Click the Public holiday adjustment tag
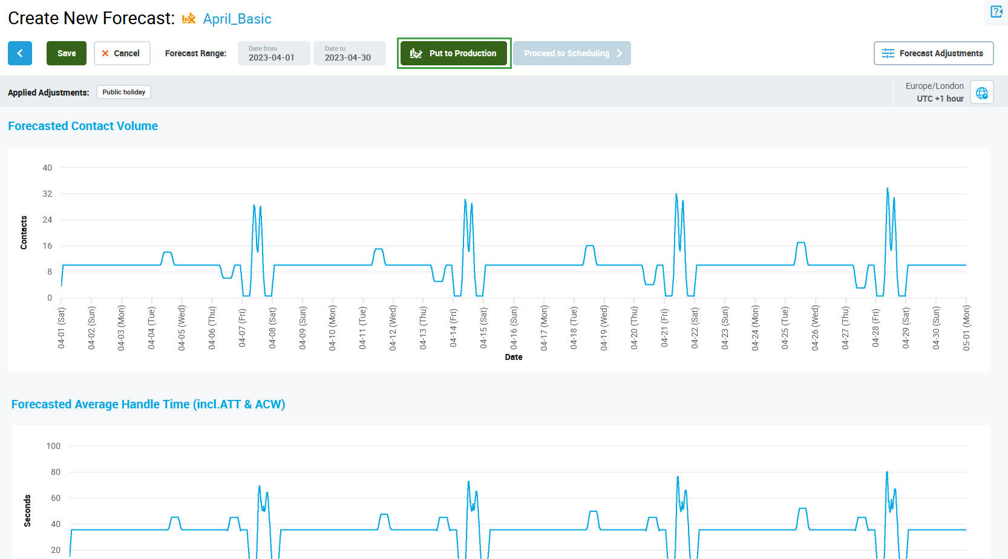The width and height of the screenshot is (1008, 559). pos(123,92)
